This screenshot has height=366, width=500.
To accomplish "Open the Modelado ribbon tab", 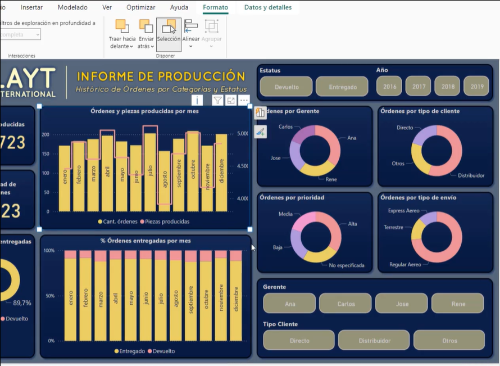I will click(x=72, y=8).
